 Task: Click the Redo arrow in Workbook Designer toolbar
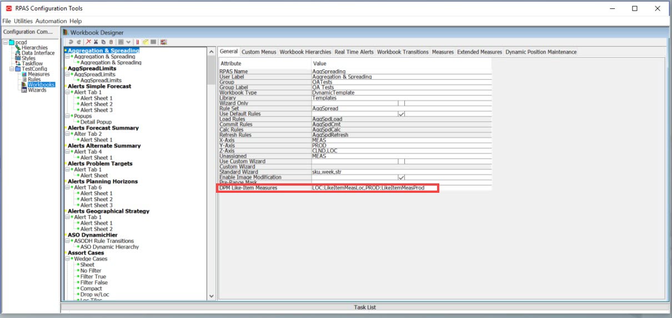coord(79,42)
